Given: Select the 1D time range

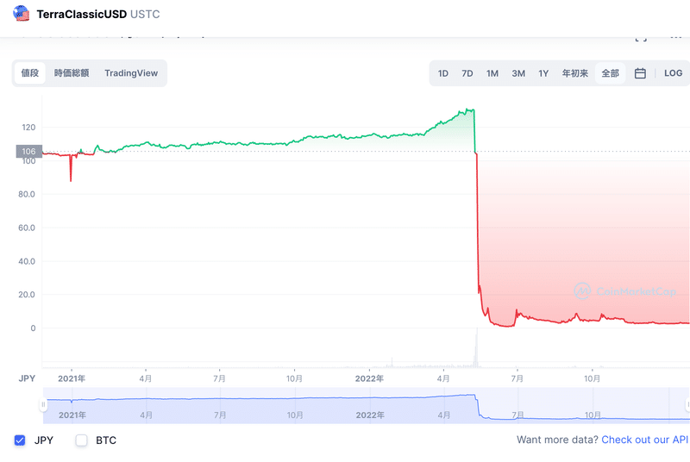Looking at the screenshot, I should tap(442, 73).
